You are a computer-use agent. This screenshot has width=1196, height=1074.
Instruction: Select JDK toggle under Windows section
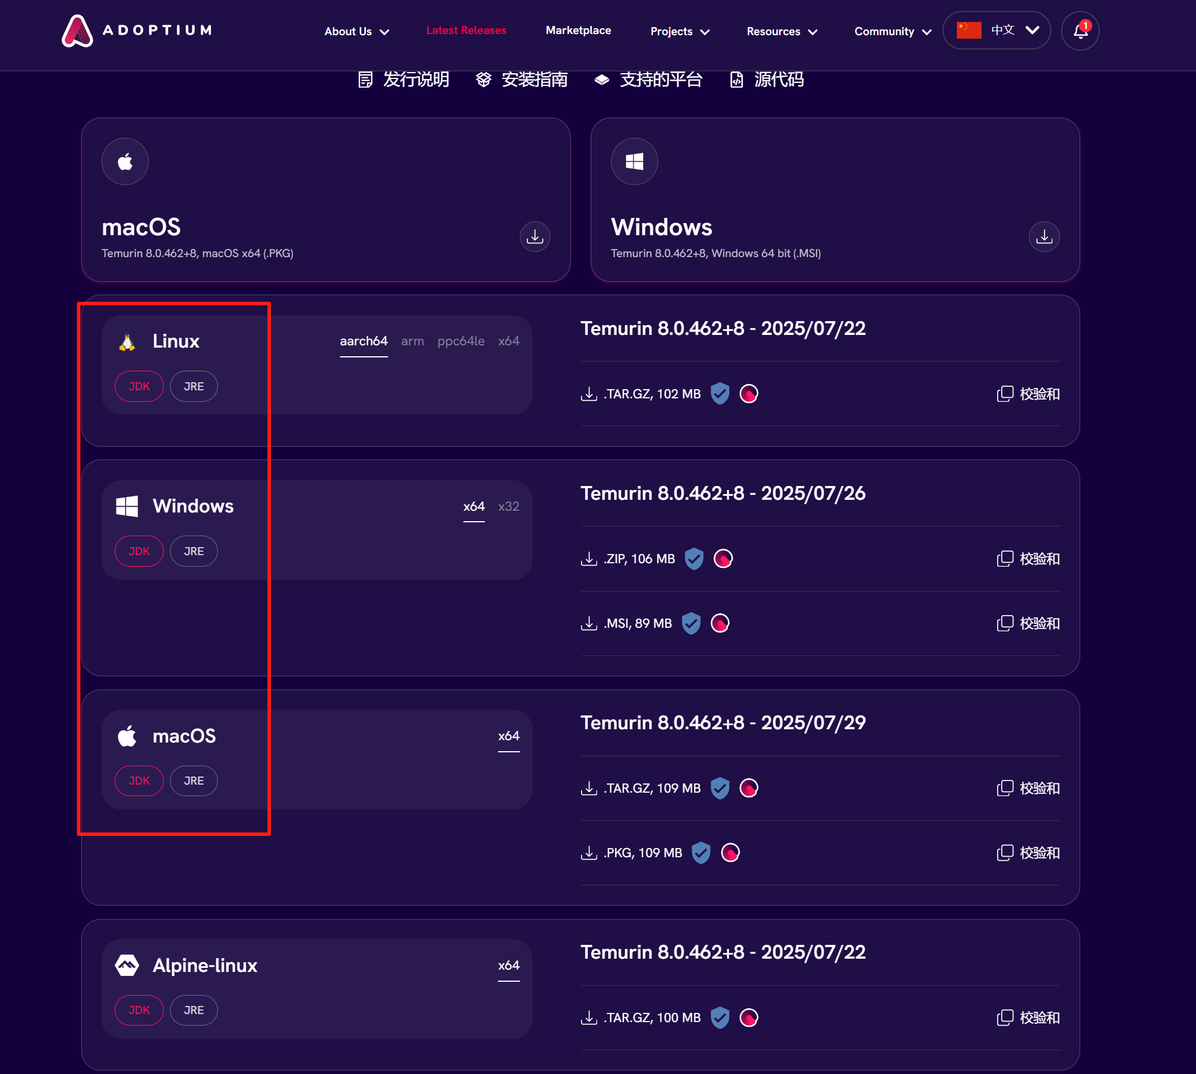click(x=139, y=551)
